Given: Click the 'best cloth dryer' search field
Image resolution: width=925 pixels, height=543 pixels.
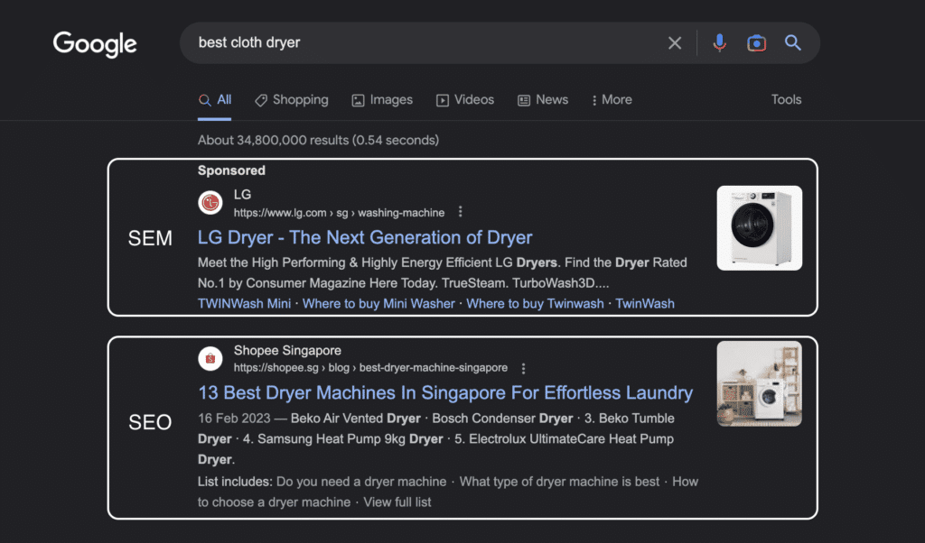Looking at the screenshot, I should [x=416, y=43].
